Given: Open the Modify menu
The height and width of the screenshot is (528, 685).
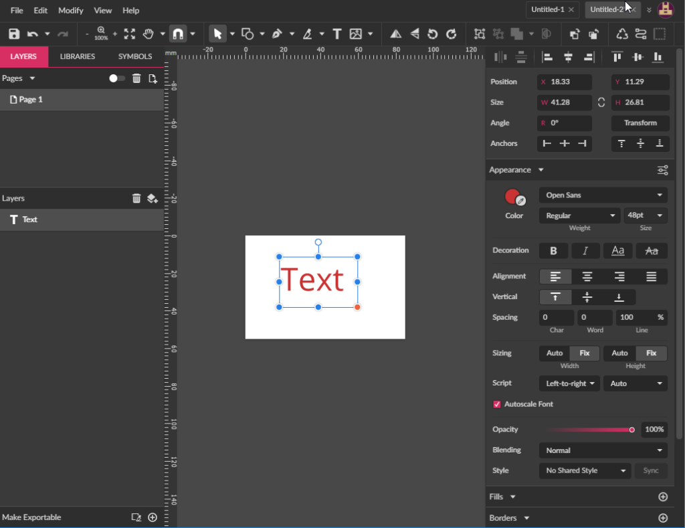Looking at the screenshot, I should coord(71,11).
